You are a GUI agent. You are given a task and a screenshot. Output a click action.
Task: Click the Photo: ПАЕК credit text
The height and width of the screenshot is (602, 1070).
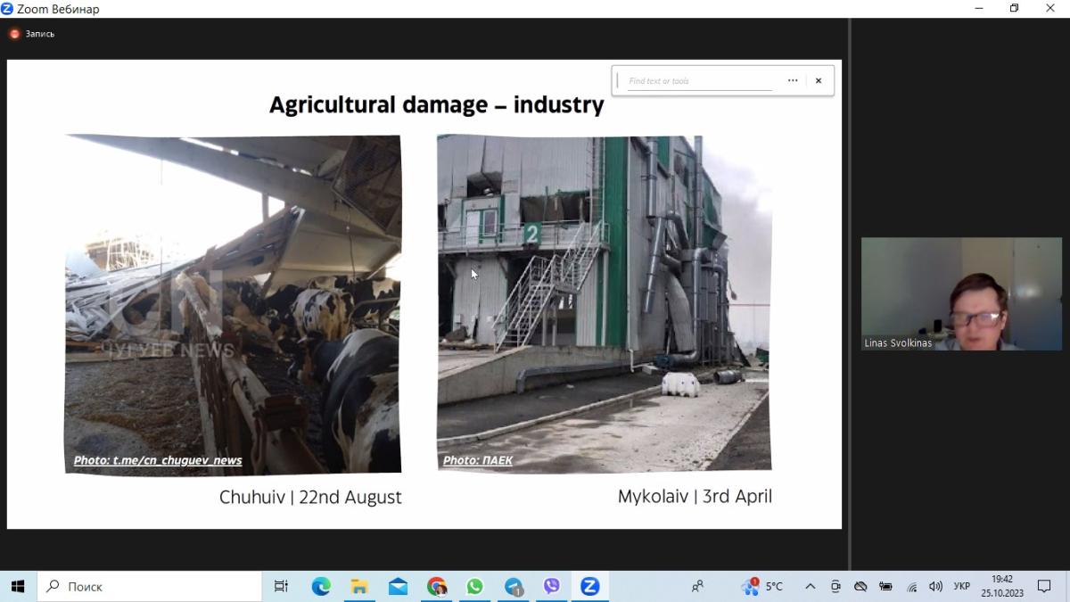coord(478,460)
